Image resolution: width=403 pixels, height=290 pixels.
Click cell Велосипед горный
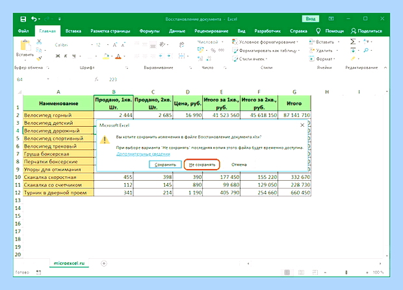(x=58, y=115)
